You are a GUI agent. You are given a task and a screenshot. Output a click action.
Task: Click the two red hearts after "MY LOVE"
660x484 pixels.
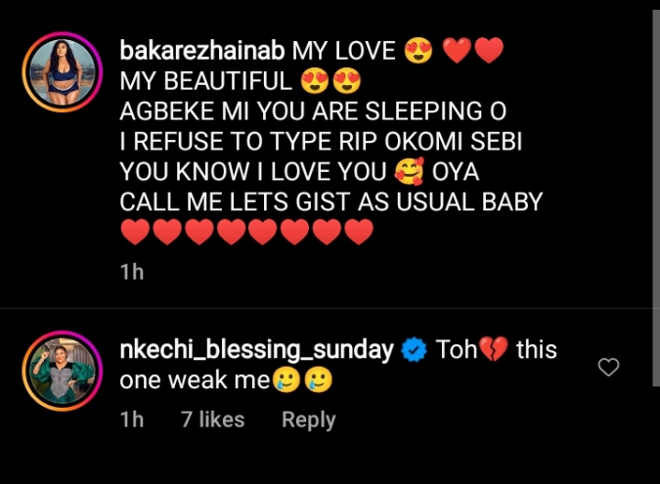[x=472, y=50]
